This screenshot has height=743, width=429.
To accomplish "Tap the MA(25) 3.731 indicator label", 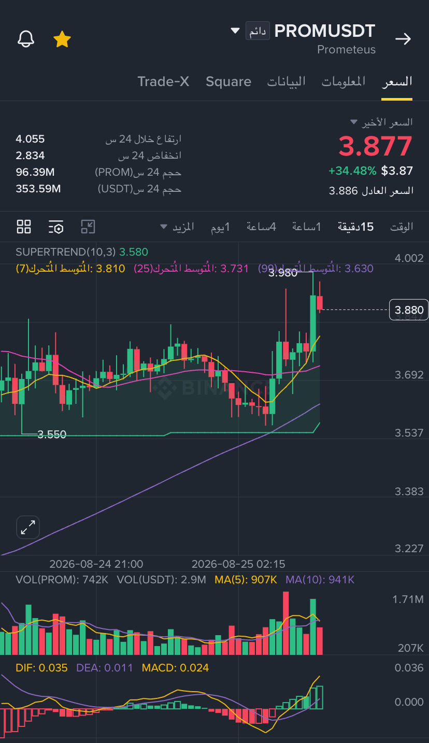I will tap(191, 268).
